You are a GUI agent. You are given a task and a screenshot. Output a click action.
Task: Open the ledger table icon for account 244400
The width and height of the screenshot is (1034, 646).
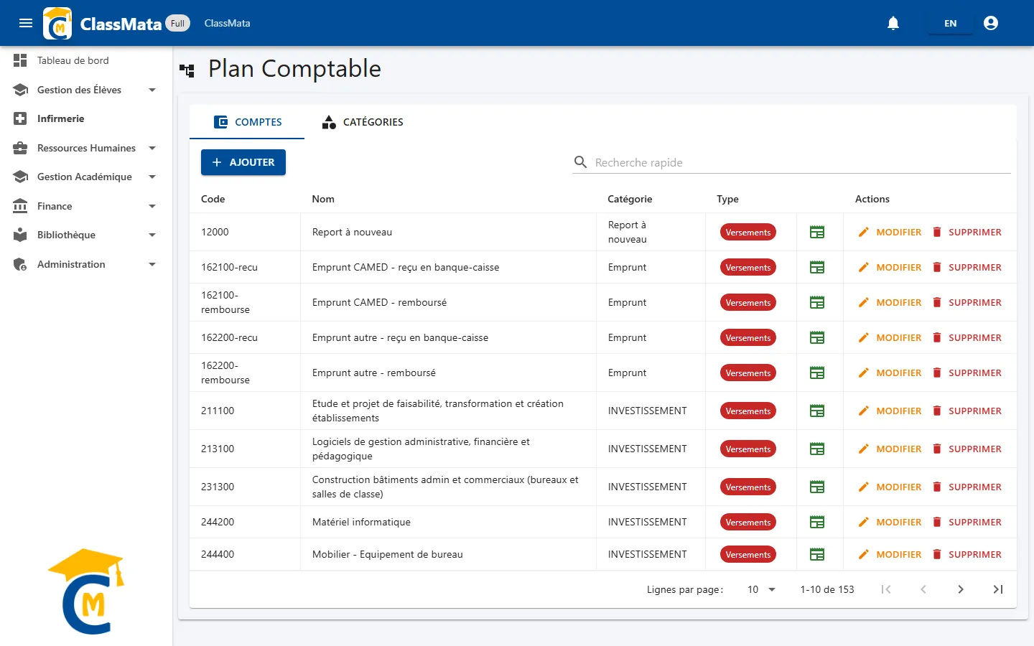coord(817,554)
